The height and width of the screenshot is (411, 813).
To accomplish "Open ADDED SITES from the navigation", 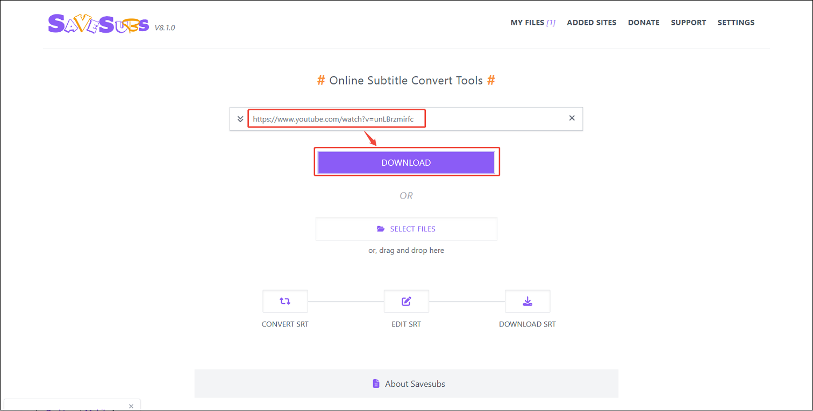I will (x=591, y=23).
